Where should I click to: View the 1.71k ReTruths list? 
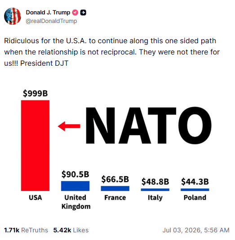(26, 230)
